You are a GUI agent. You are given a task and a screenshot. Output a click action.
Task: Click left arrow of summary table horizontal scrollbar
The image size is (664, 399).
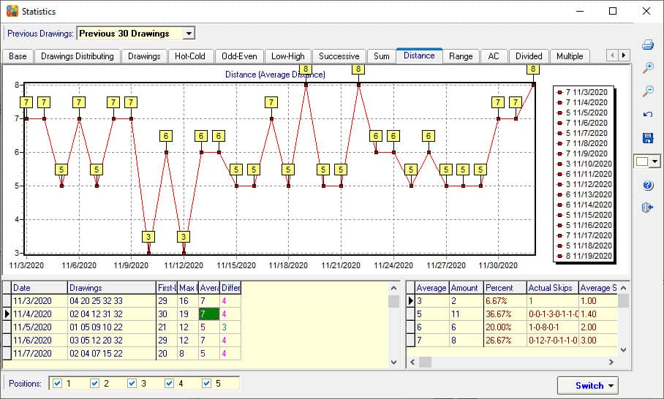click(412, 362)
